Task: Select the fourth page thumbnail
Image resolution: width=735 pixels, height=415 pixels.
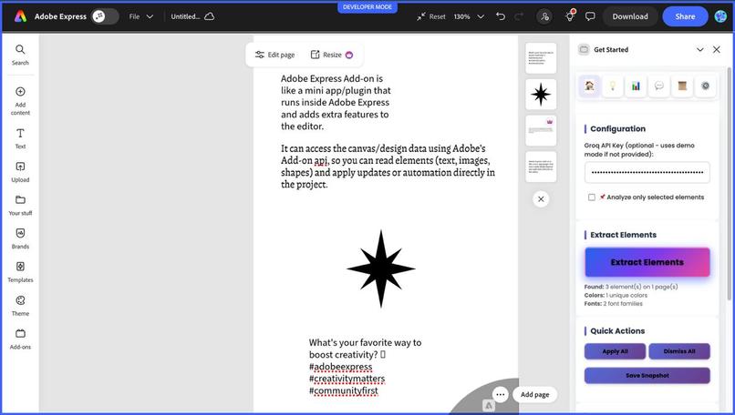Action: [541, 167]
